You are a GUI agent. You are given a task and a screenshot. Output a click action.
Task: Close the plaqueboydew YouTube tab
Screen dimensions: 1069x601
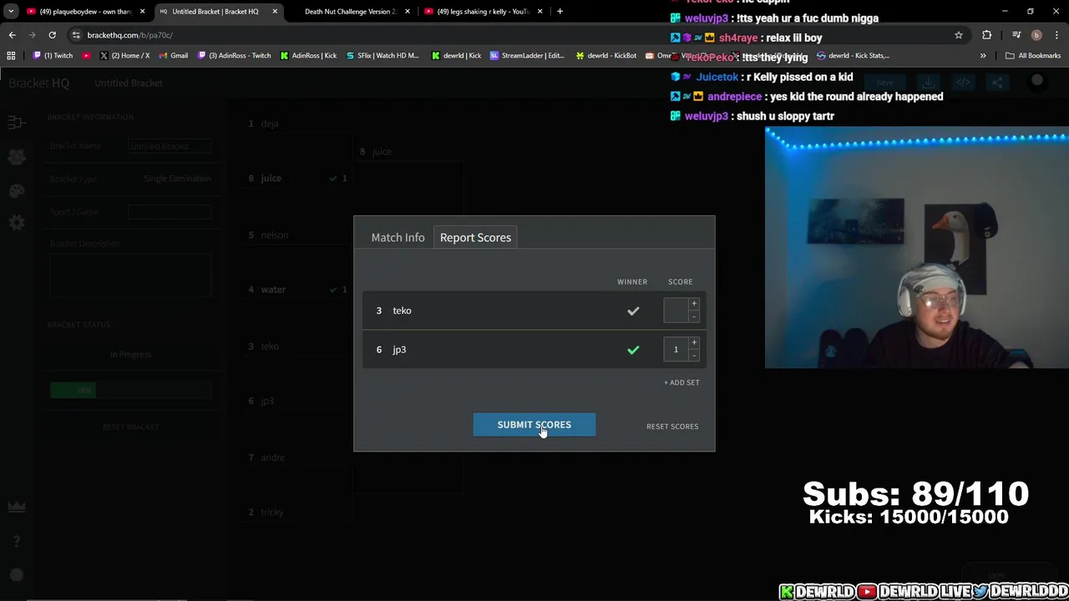pos(142,12)
